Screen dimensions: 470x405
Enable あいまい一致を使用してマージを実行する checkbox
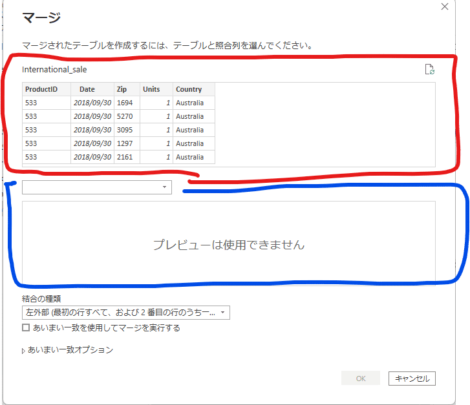pos(26,327)
